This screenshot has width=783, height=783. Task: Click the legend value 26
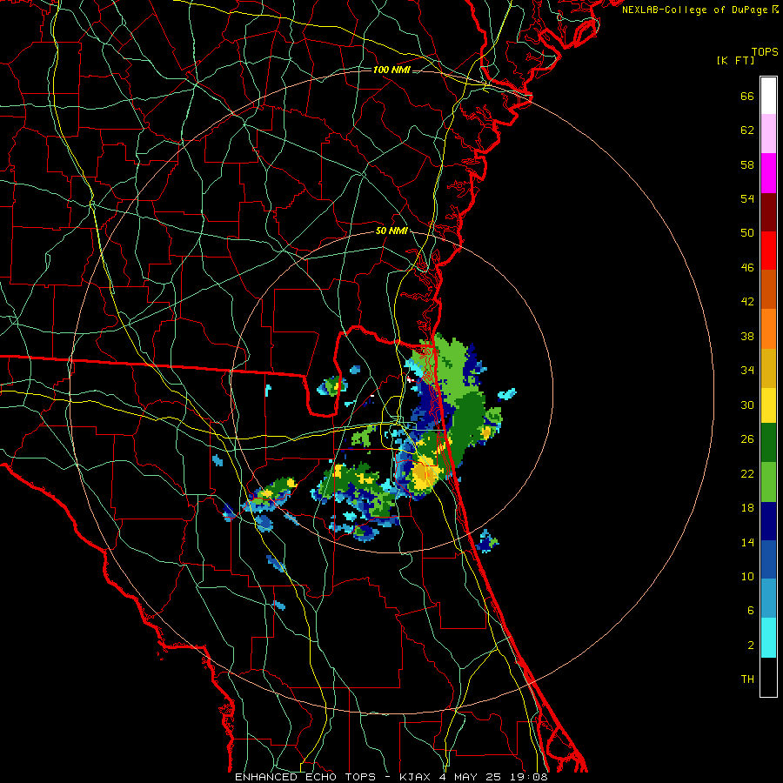pos(747,439)
